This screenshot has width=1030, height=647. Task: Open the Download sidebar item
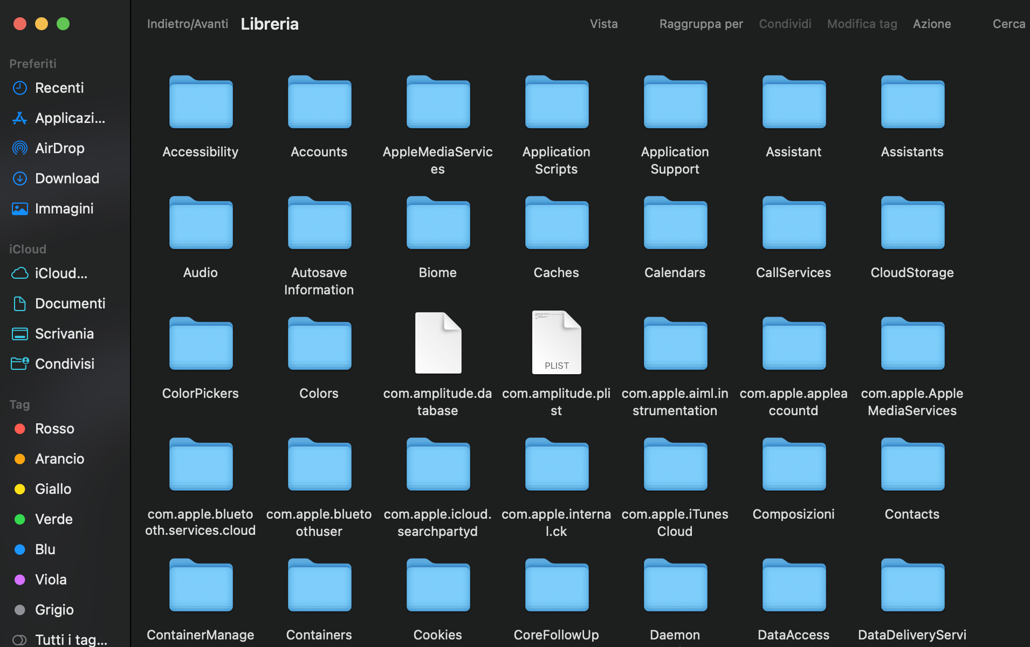(x=67, y=178)
